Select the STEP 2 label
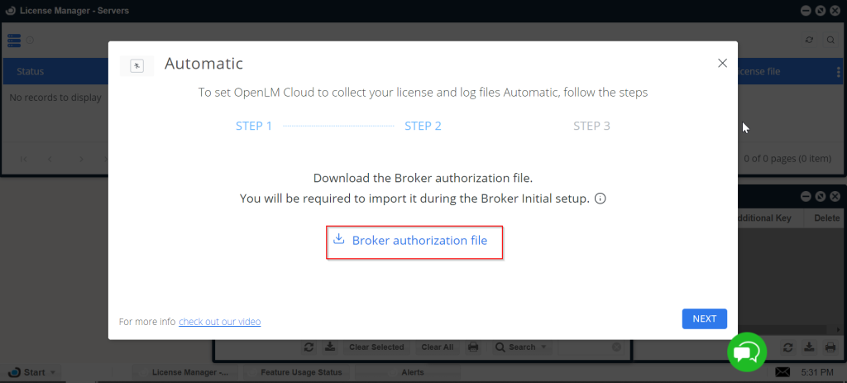 point(423,127)
